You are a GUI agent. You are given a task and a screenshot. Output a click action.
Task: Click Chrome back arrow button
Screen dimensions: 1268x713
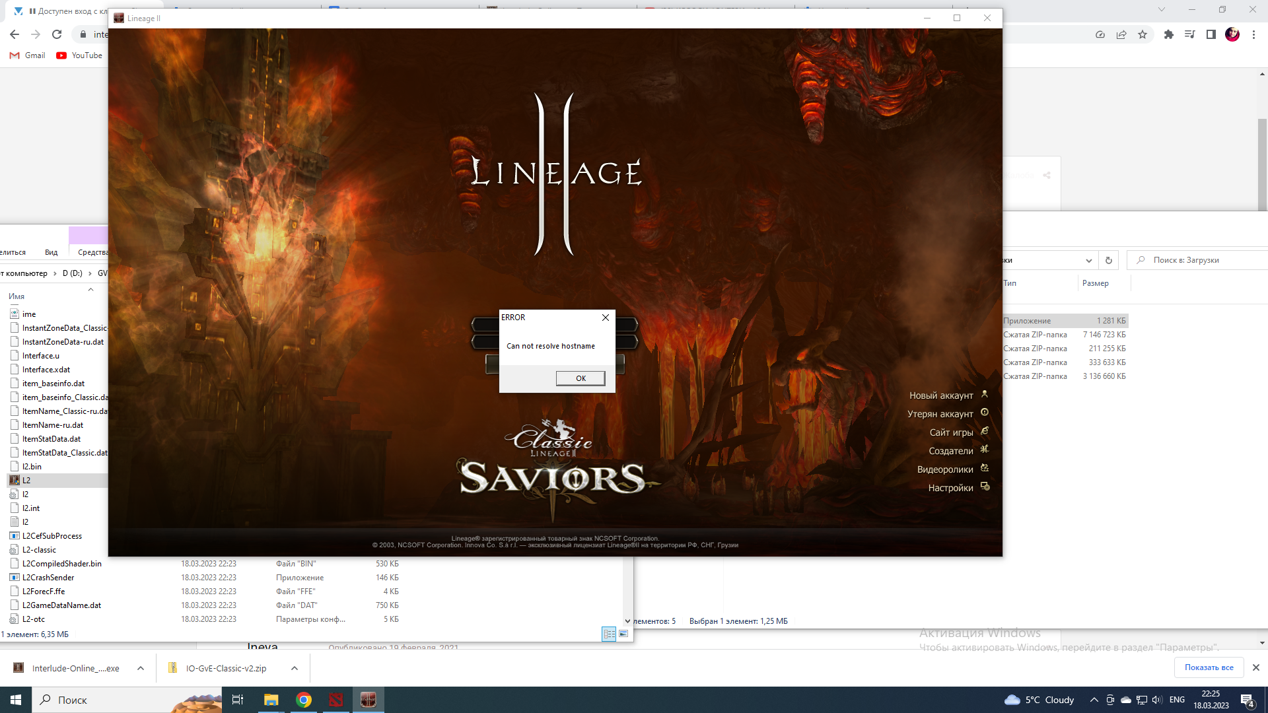coord(15,34)
